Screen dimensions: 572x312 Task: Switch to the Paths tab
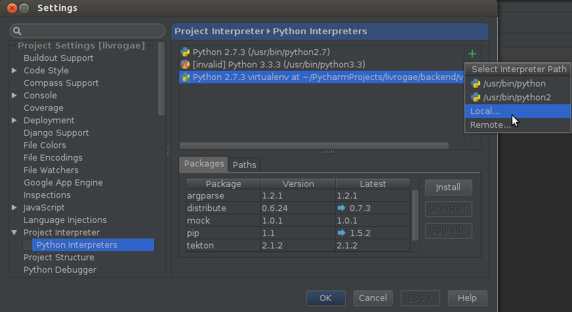pos(244,165)
